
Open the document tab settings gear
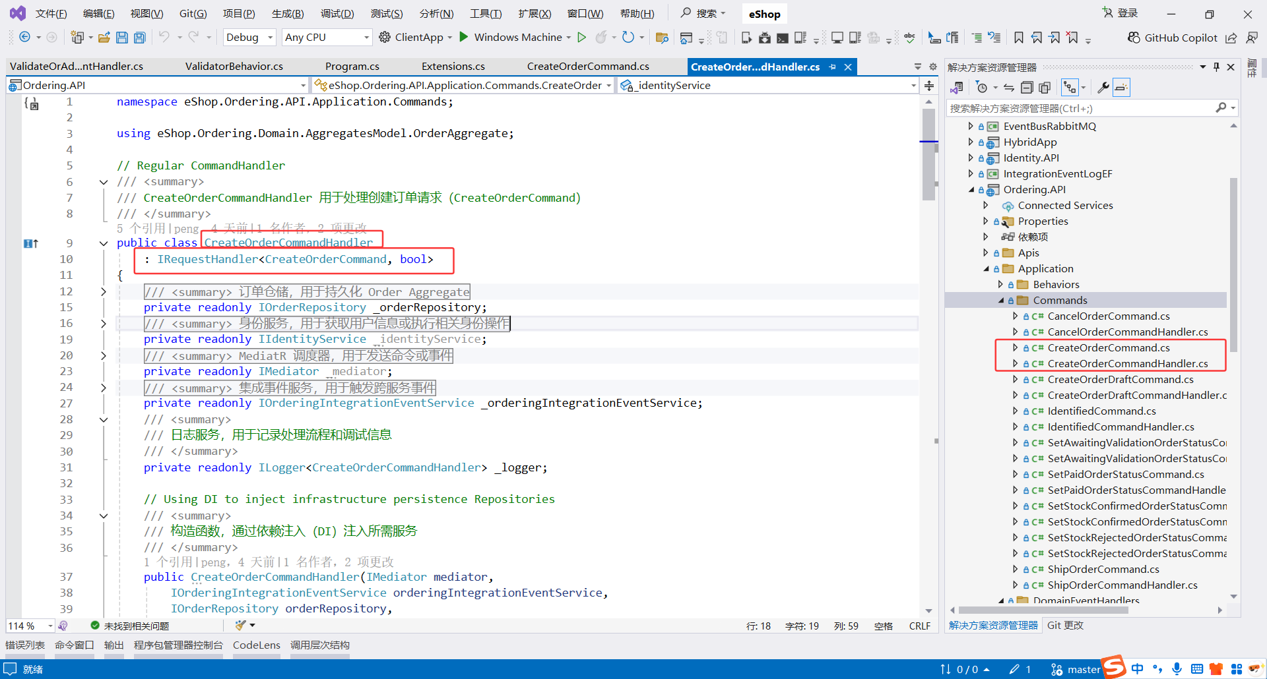coord(933,67)
